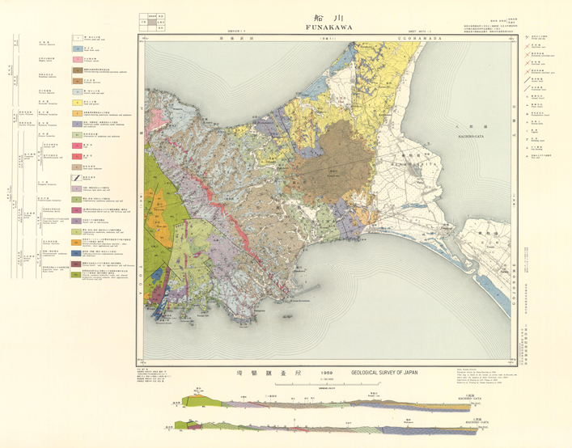The image size is (572, 448).
Task: Choose the dark brown andesite legend swatch
Action: pos(77,70)
